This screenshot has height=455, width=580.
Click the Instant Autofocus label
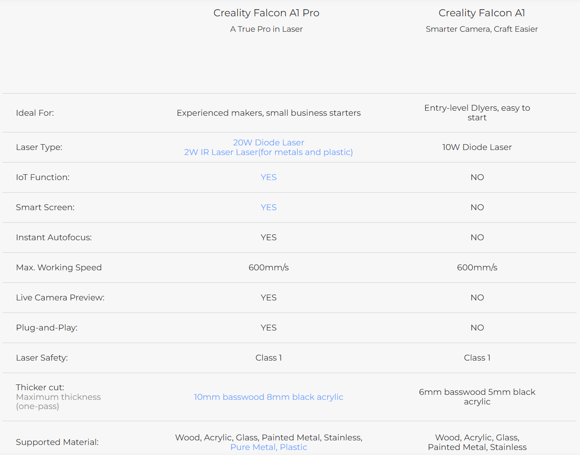pos(54,237)
